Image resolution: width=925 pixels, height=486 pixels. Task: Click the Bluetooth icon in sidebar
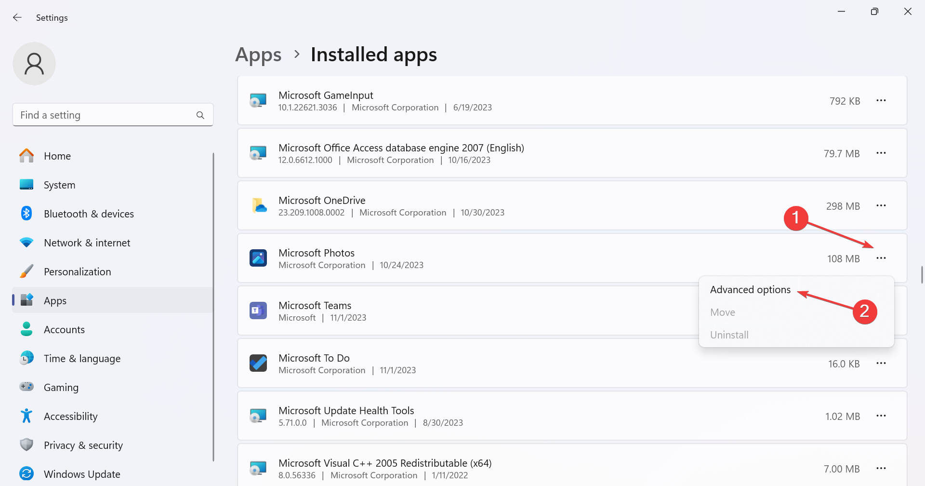point(26,214)
